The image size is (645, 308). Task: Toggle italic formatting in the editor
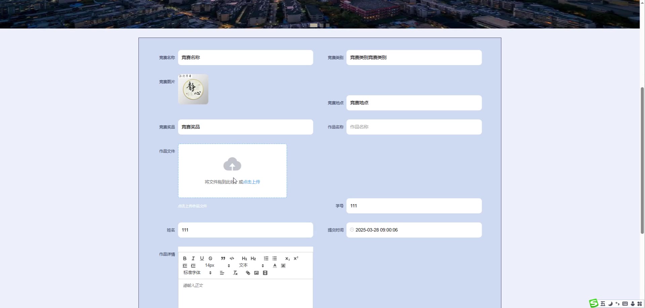pos(193,258)
